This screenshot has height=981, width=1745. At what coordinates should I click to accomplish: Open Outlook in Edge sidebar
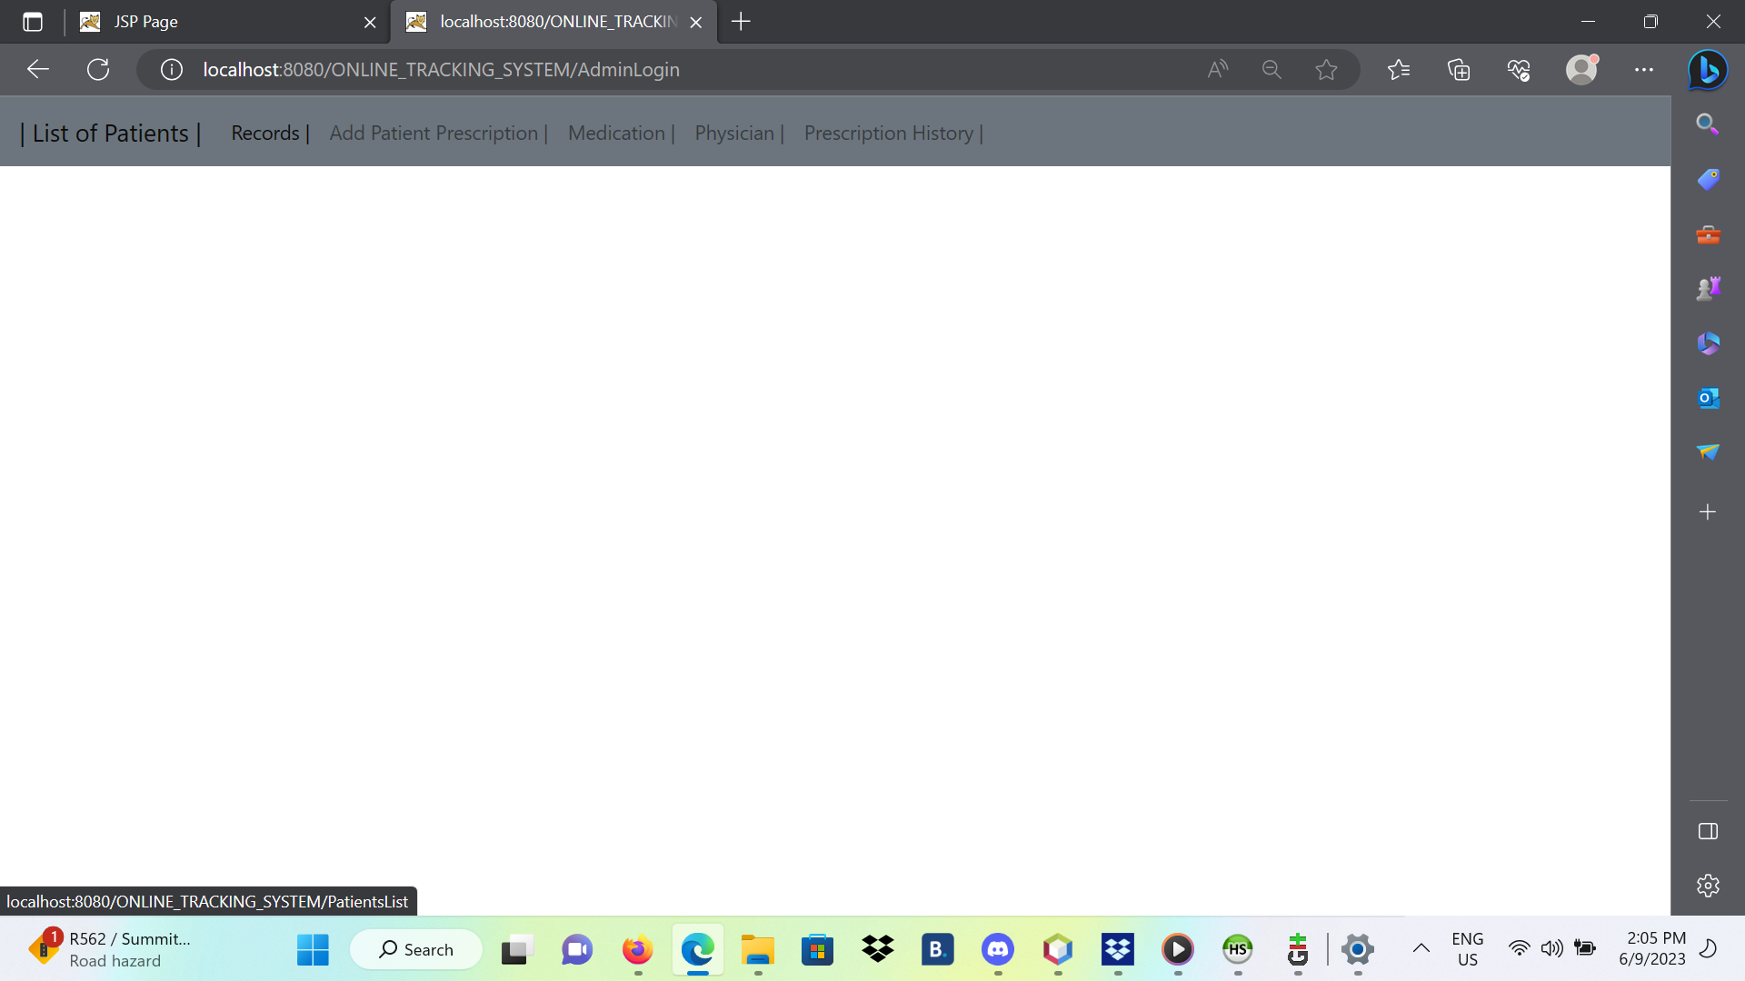coord(1708,398)
